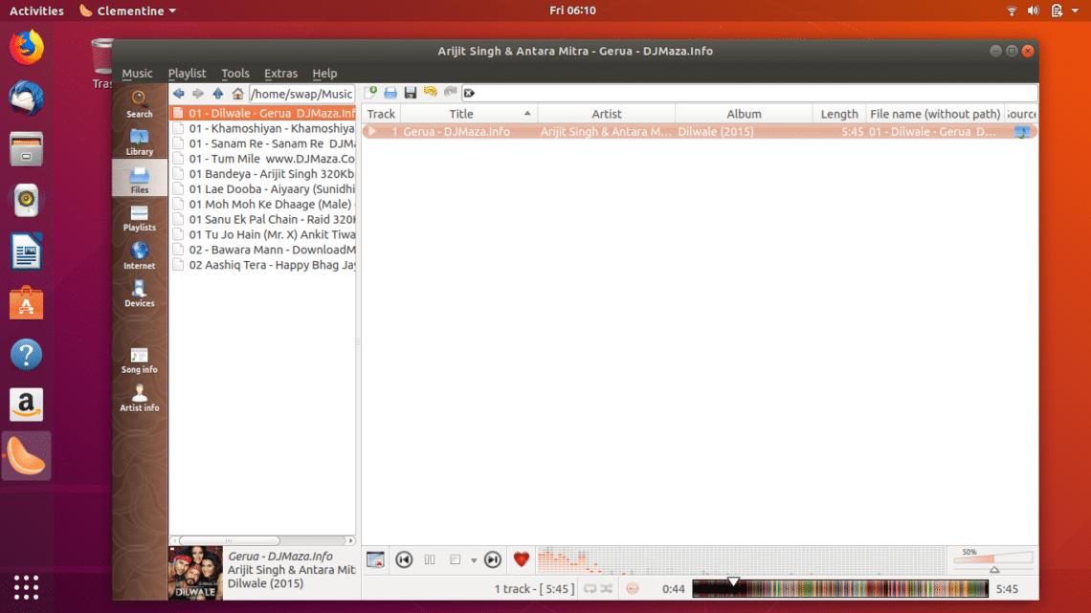Select file 01 - Tum Mile
Viewport: 1091px width, 613px height.
point(263,159)
